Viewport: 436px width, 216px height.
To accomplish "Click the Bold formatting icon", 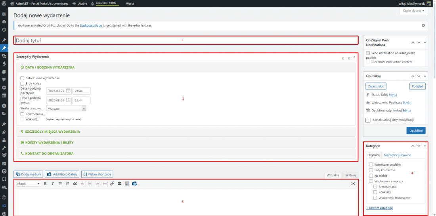I will [45, 184].
